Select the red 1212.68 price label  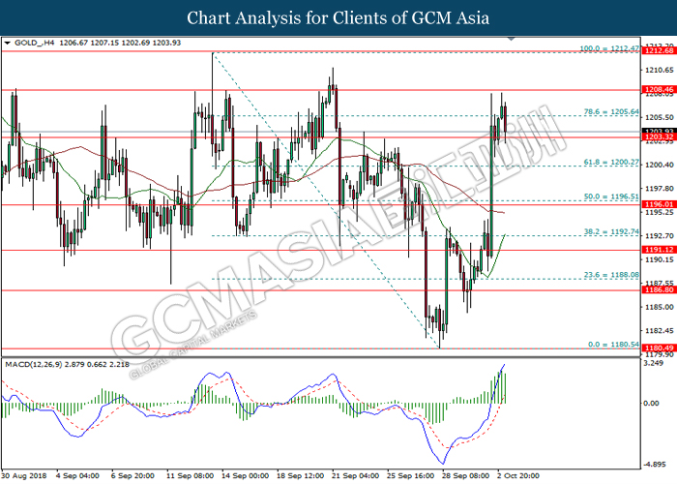pyautogui.click(x=659, y=51)
